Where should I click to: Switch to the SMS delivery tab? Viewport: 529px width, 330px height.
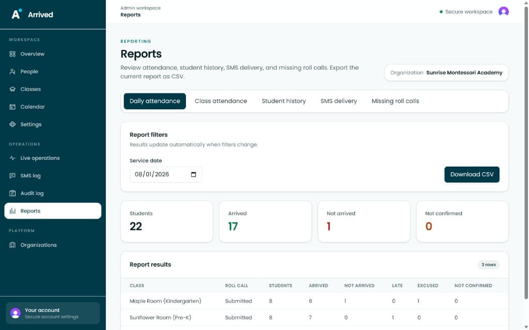point(339,101)
